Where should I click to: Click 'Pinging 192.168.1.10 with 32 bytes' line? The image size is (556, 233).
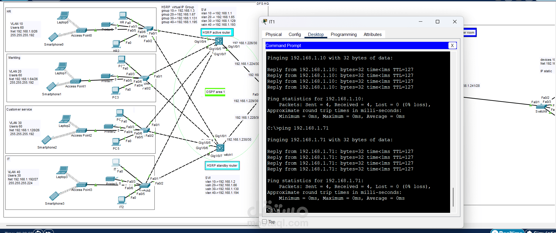click(x=330, y=58)
